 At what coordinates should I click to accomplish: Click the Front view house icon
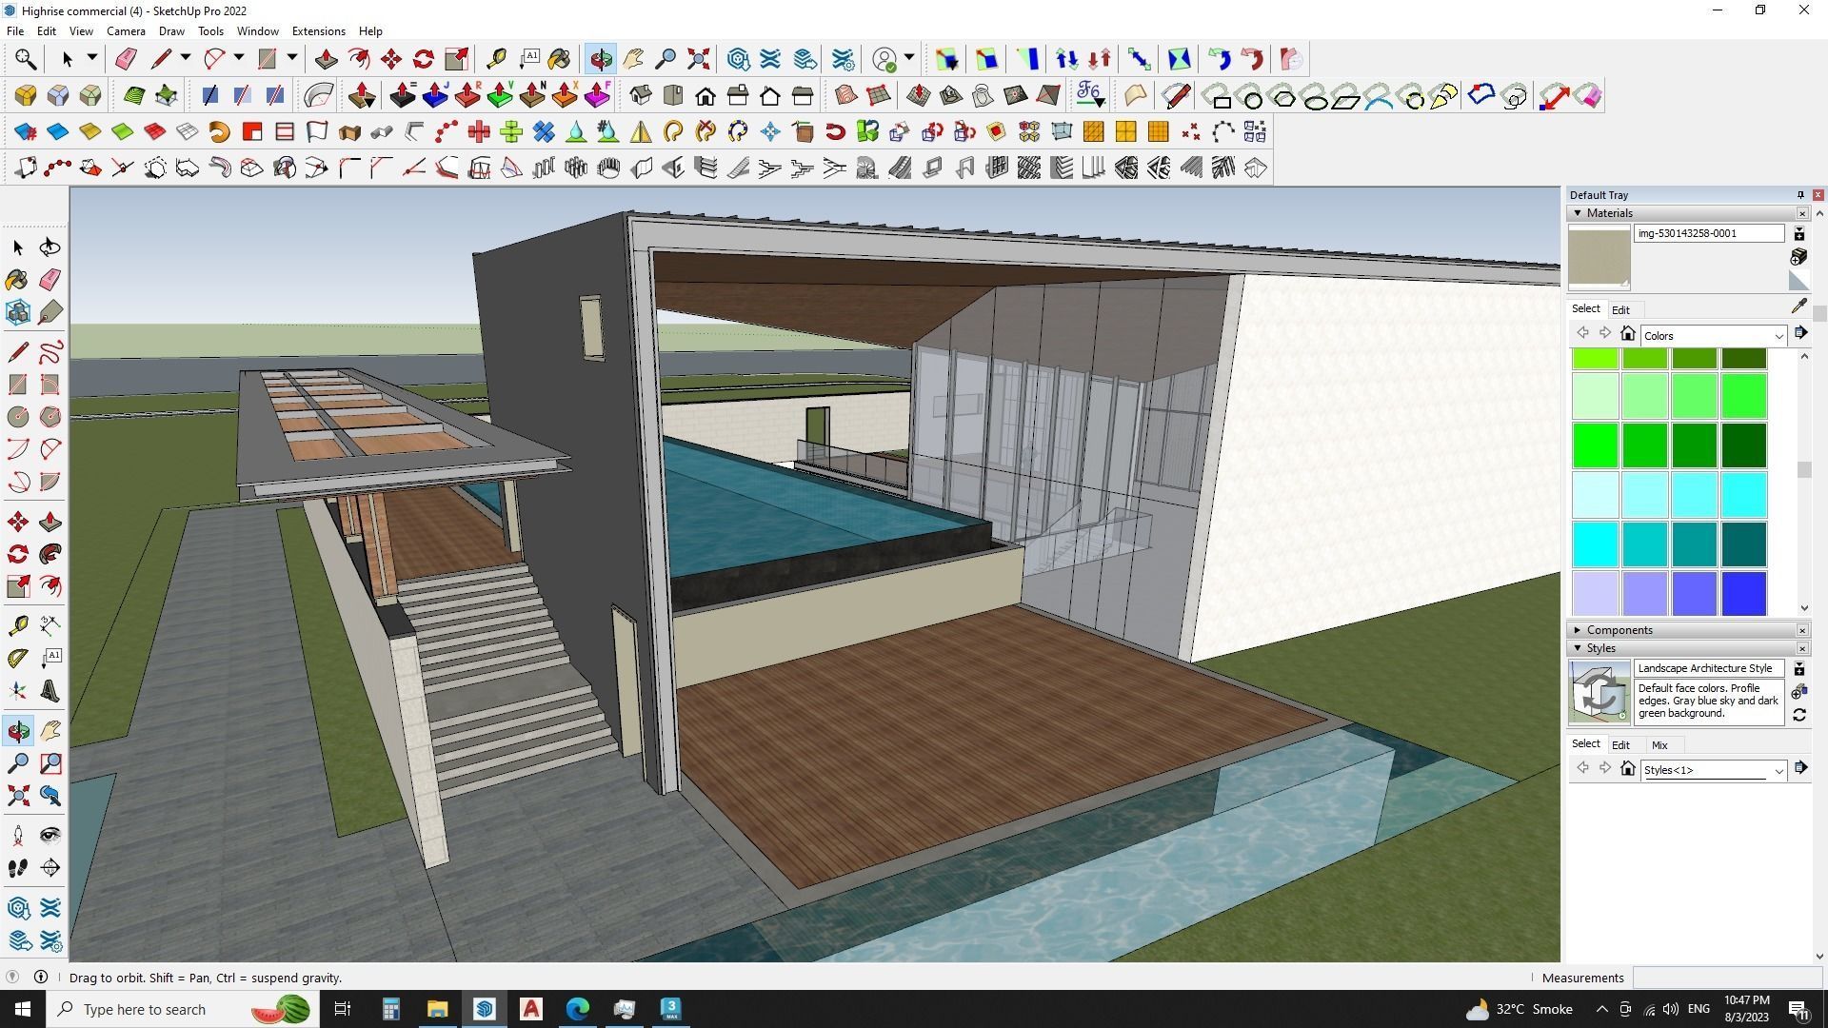(705, 95)
